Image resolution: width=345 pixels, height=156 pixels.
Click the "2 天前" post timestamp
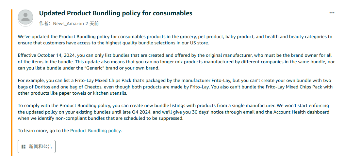pos(92,23)
